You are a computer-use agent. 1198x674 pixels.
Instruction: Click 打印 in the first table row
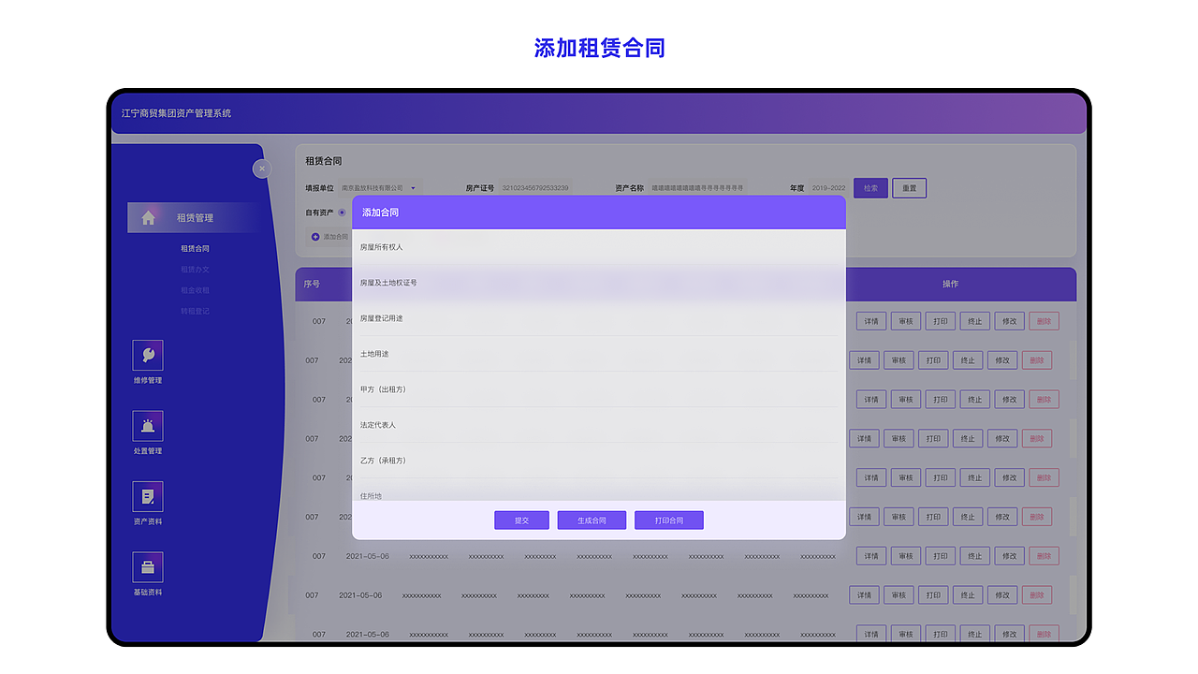[941, 321]
